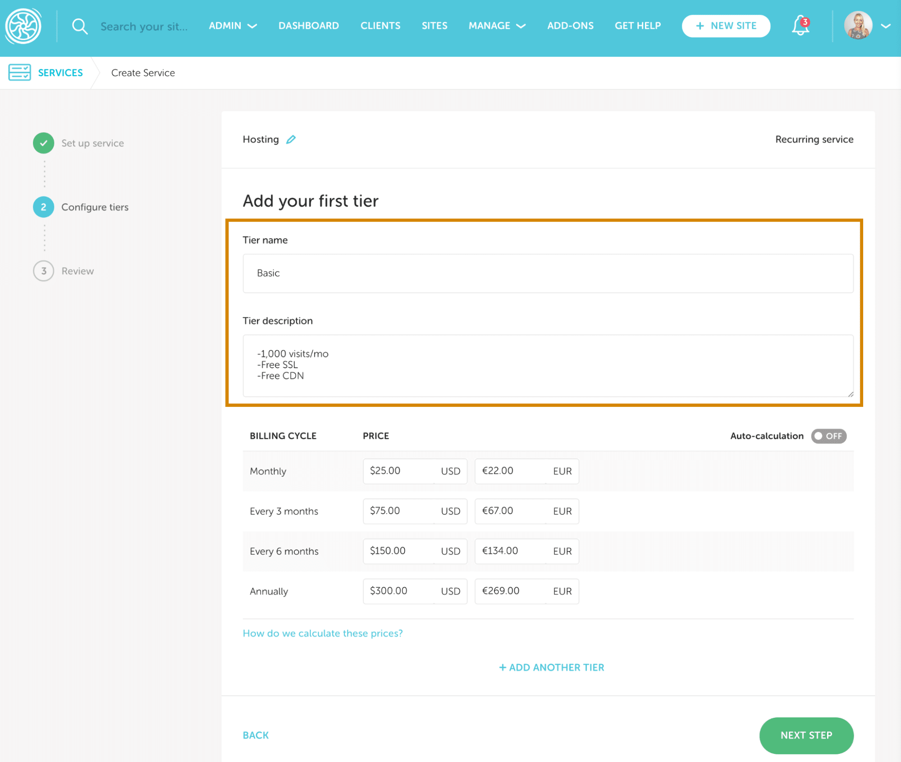901x762 pixels.
Task: Open the CLIENTS menu item
Action: click(x=380, y=26)
